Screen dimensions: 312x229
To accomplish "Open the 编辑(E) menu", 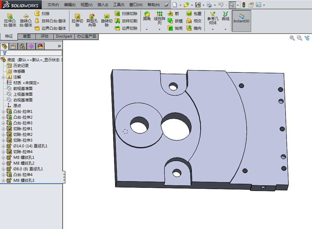I will point(70,5).
